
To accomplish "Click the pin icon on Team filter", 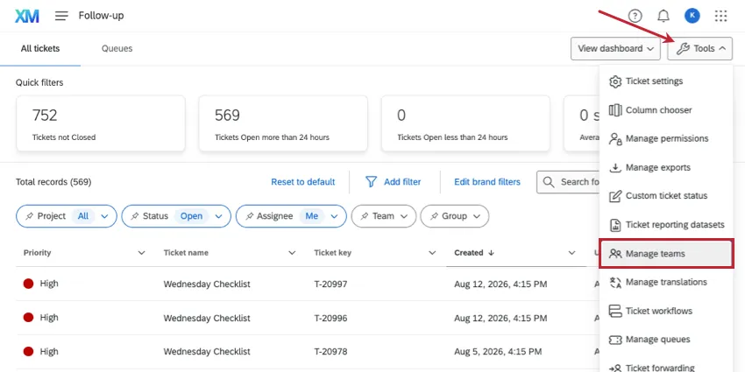I will click(365, 216).
